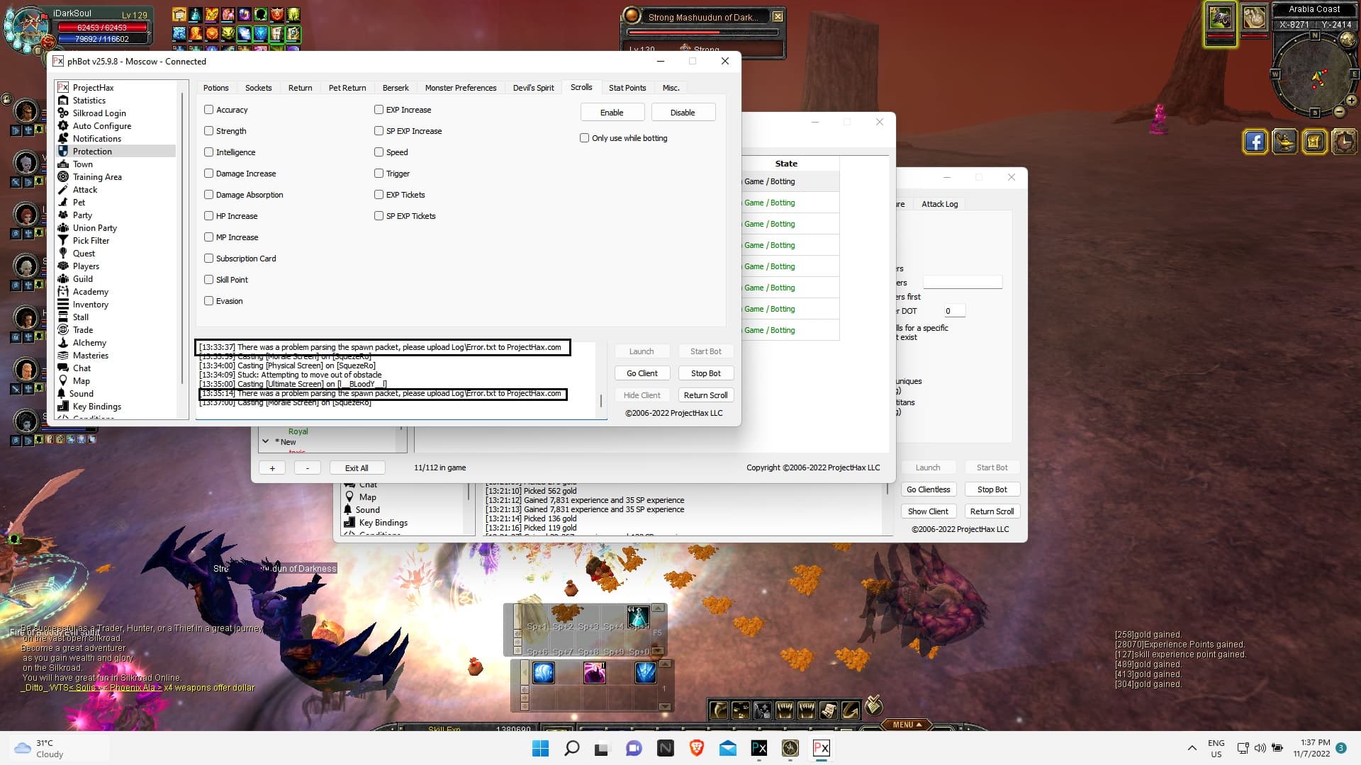This screenshot has height=765, width=1361.
Task: Enable the Damage Increase scroll checkbox
Action: click(x=209, y=174)
